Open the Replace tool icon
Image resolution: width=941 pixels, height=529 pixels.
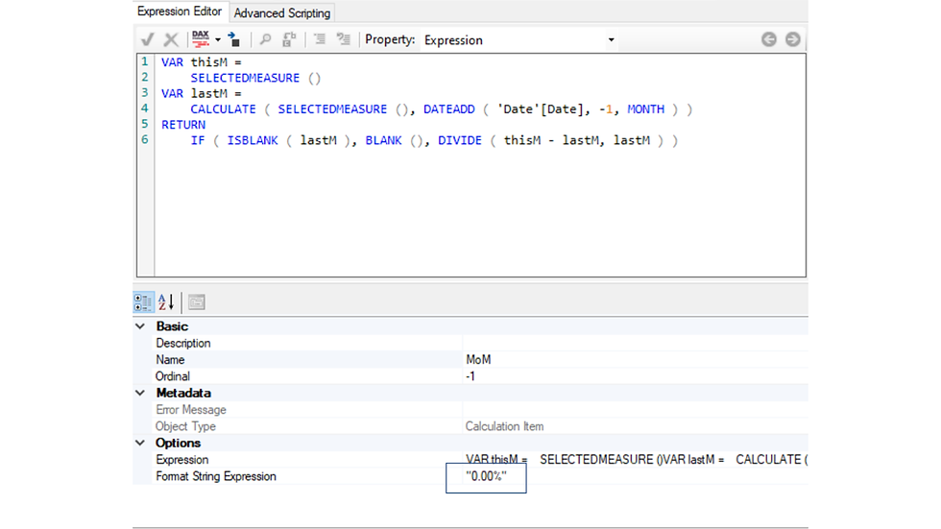289,39
